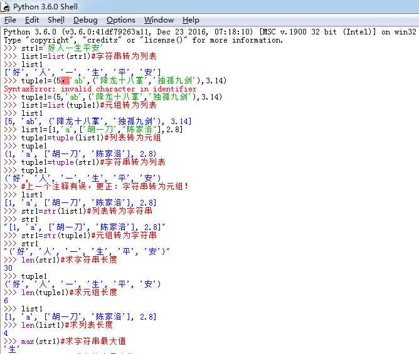419x354 pixels.
Task: Click the line tuple1=tuple(list1)#列表转为元组
Action: [91, 138]
